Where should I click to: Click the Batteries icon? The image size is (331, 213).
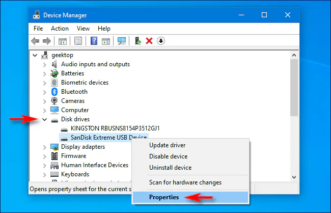coord(54,73)
